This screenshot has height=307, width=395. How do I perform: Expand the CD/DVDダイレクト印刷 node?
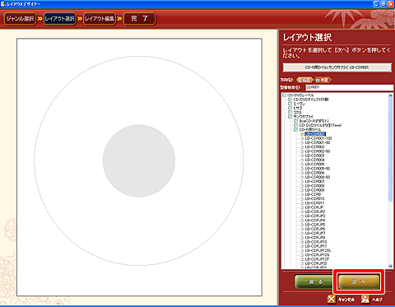pos(290,100)
